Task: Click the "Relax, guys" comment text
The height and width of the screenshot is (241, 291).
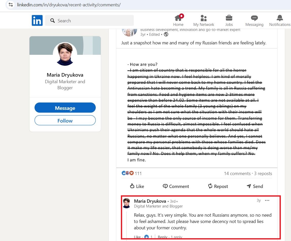Action: pyautogui.click(x=203, y=221)
